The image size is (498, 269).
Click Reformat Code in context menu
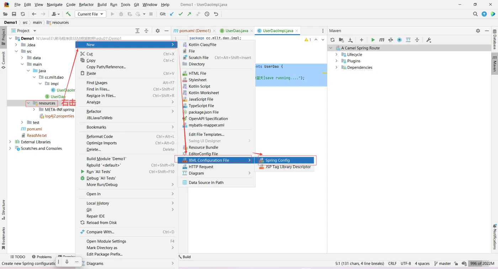pyautogui.click(x=127, y=137)
